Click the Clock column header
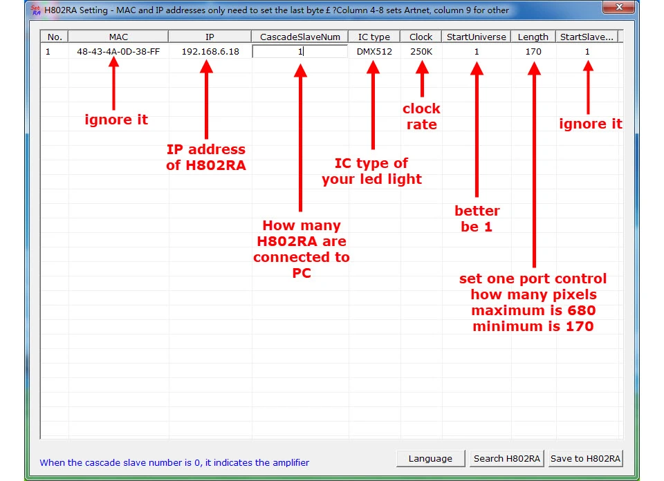Screen dimensions: 664x481 [x=421, y=37]
